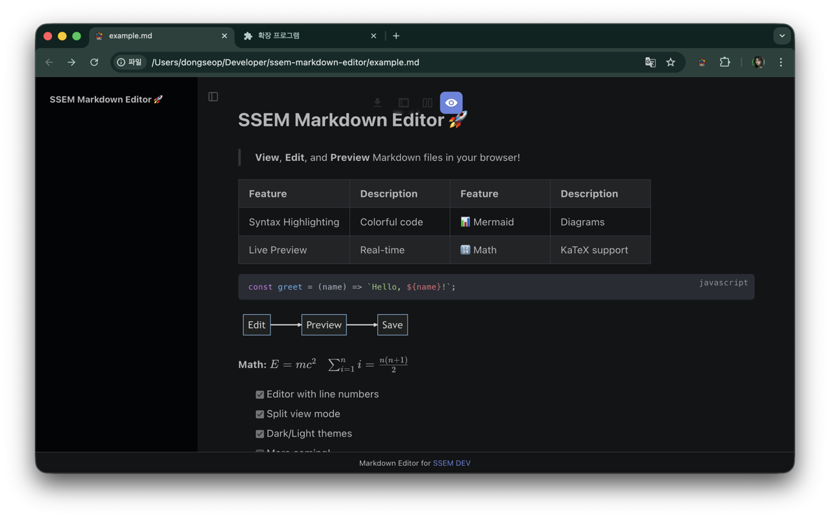This screenshot has width=830, height=519.
Task: Bookmark this page with star icon
Action: point(670,62)
